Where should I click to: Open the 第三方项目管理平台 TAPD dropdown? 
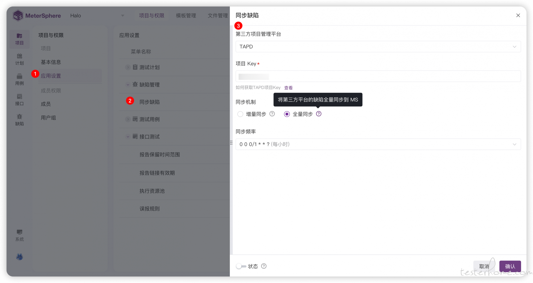point(378,47)
